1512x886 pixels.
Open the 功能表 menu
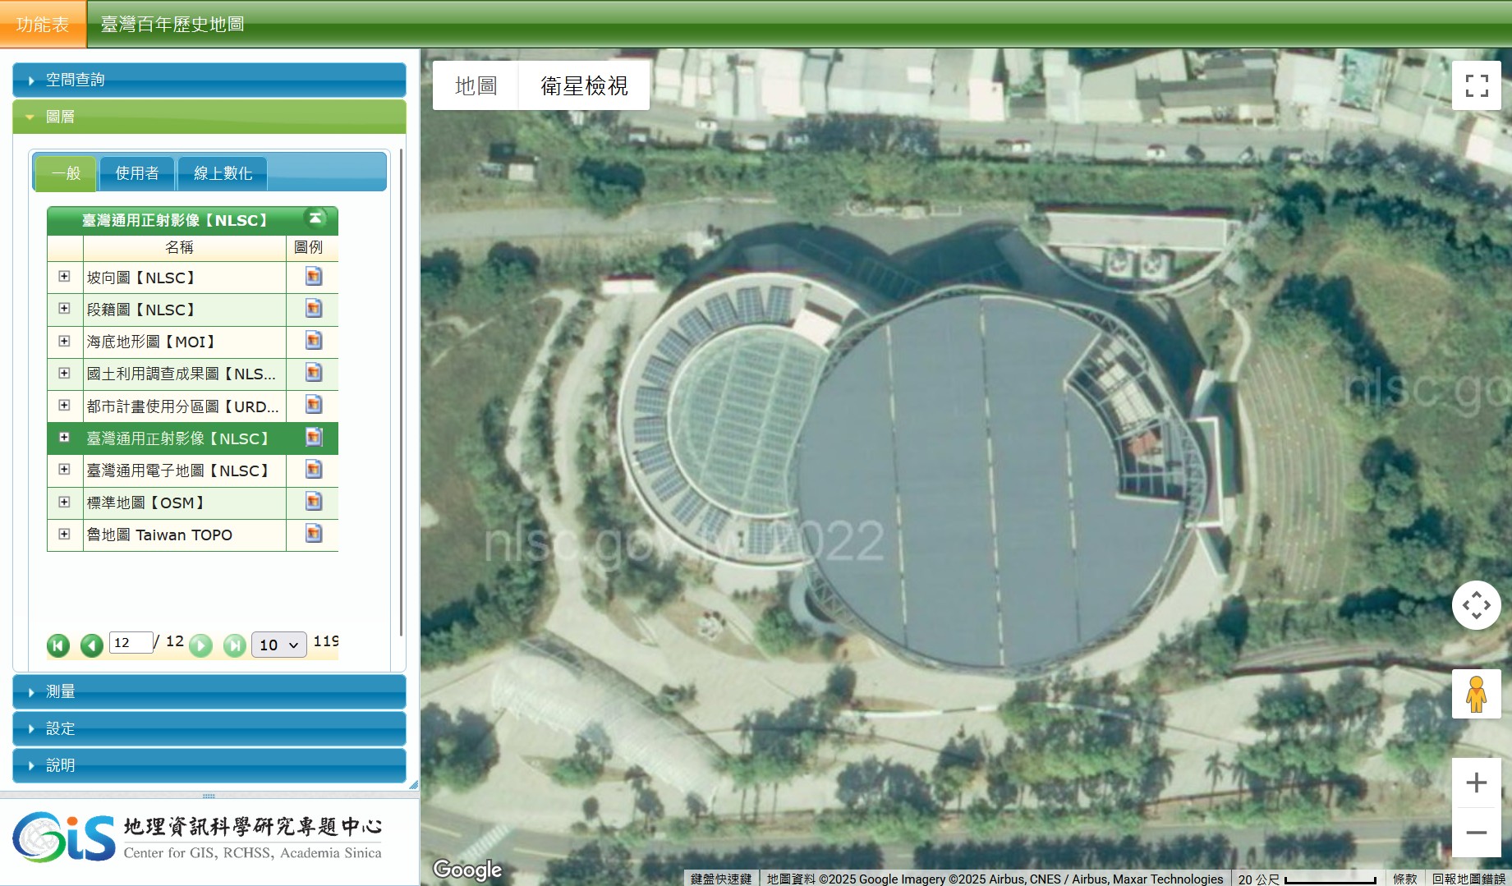click(x=43, y=25)
